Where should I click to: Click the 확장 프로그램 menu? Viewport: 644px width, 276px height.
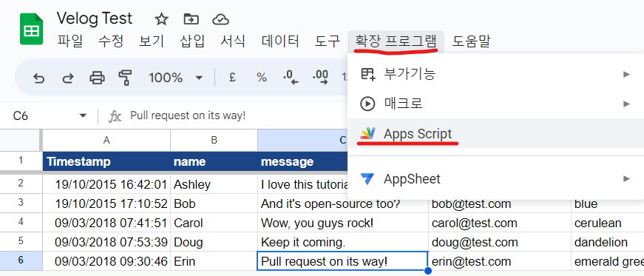click(x=396, y=41)
